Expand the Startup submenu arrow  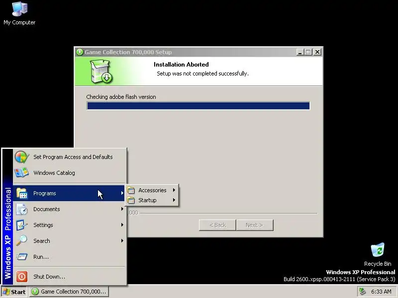(x=174, y=200)
